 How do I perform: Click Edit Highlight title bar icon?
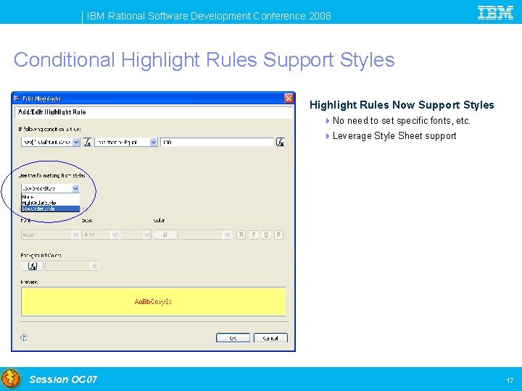pos(17,98)
